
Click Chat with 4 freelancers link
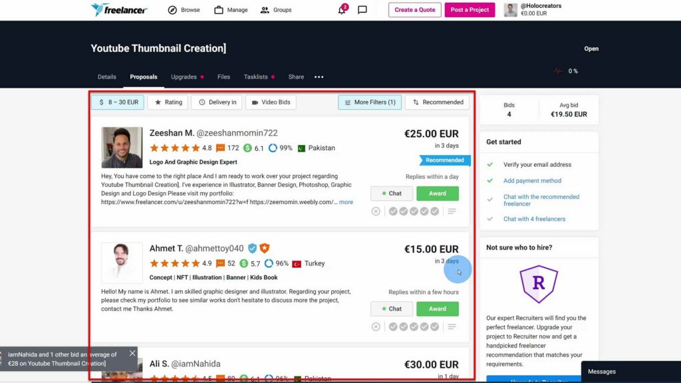pyautogui.click(x=534, y=219)
